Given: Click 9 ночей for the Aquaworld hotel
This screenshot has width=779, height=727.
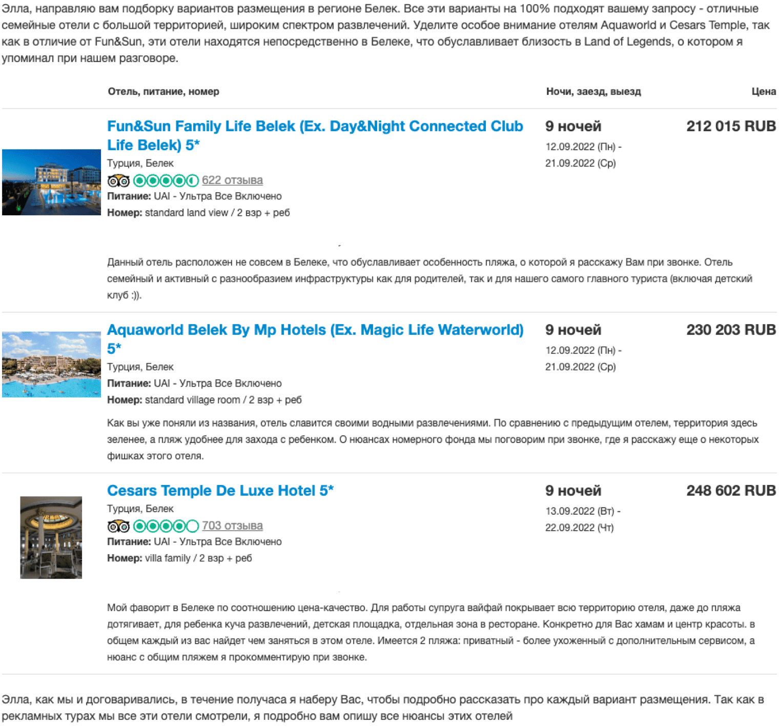Looking at the screenshot, I should click(573, 330).
